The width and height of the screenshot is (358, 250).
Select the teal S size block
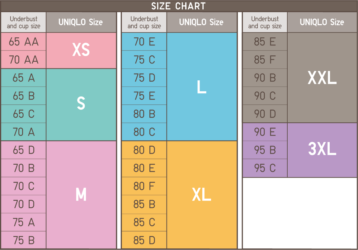pos(81,104)
